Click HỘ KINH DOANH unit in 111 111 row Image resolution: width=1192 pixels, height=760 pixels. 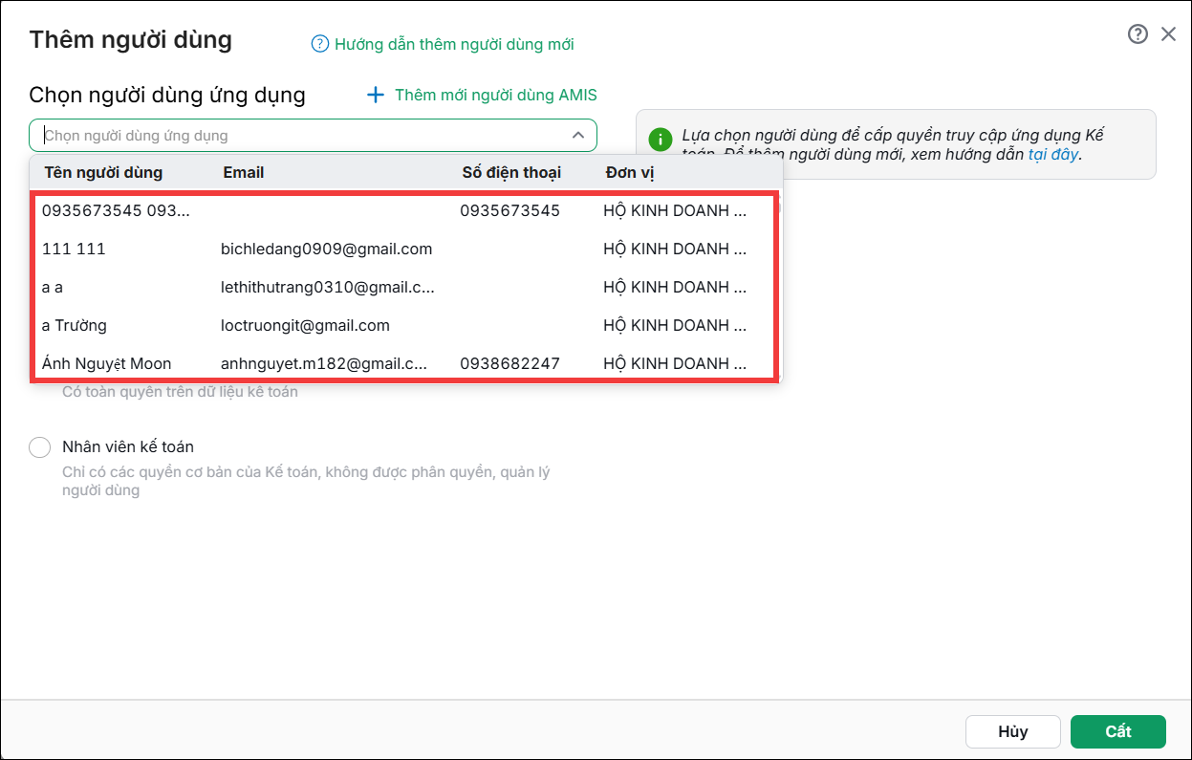pos(675,249)
